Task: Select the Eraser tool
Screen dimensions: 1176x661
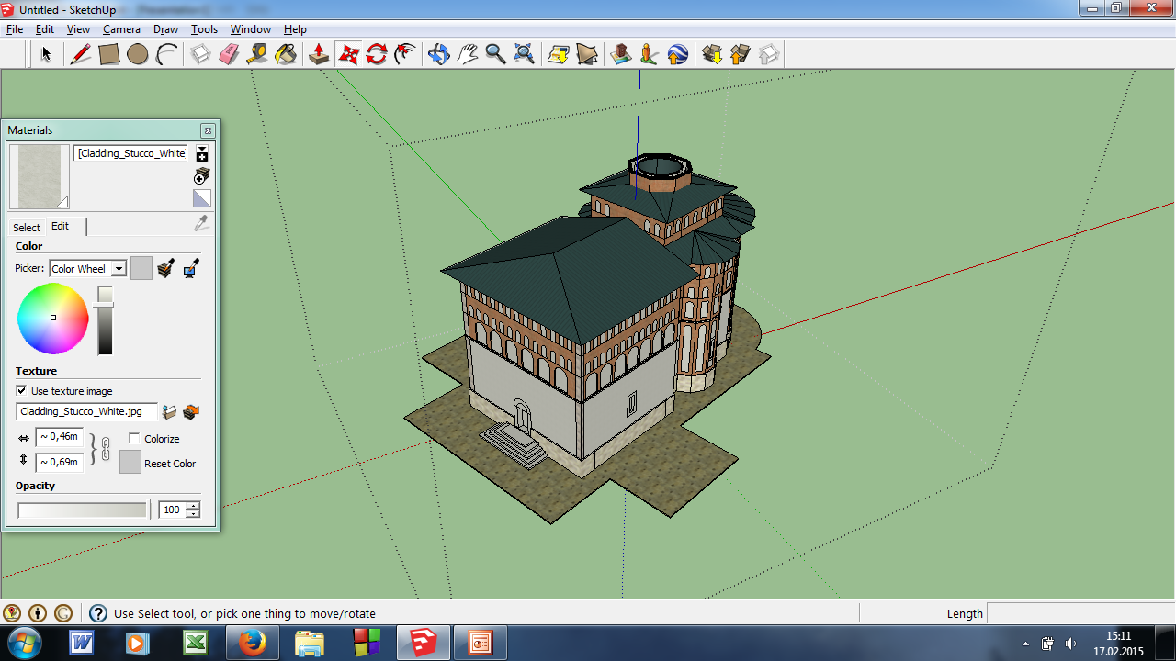Action: pyautogui.click(x=229, y=54)
